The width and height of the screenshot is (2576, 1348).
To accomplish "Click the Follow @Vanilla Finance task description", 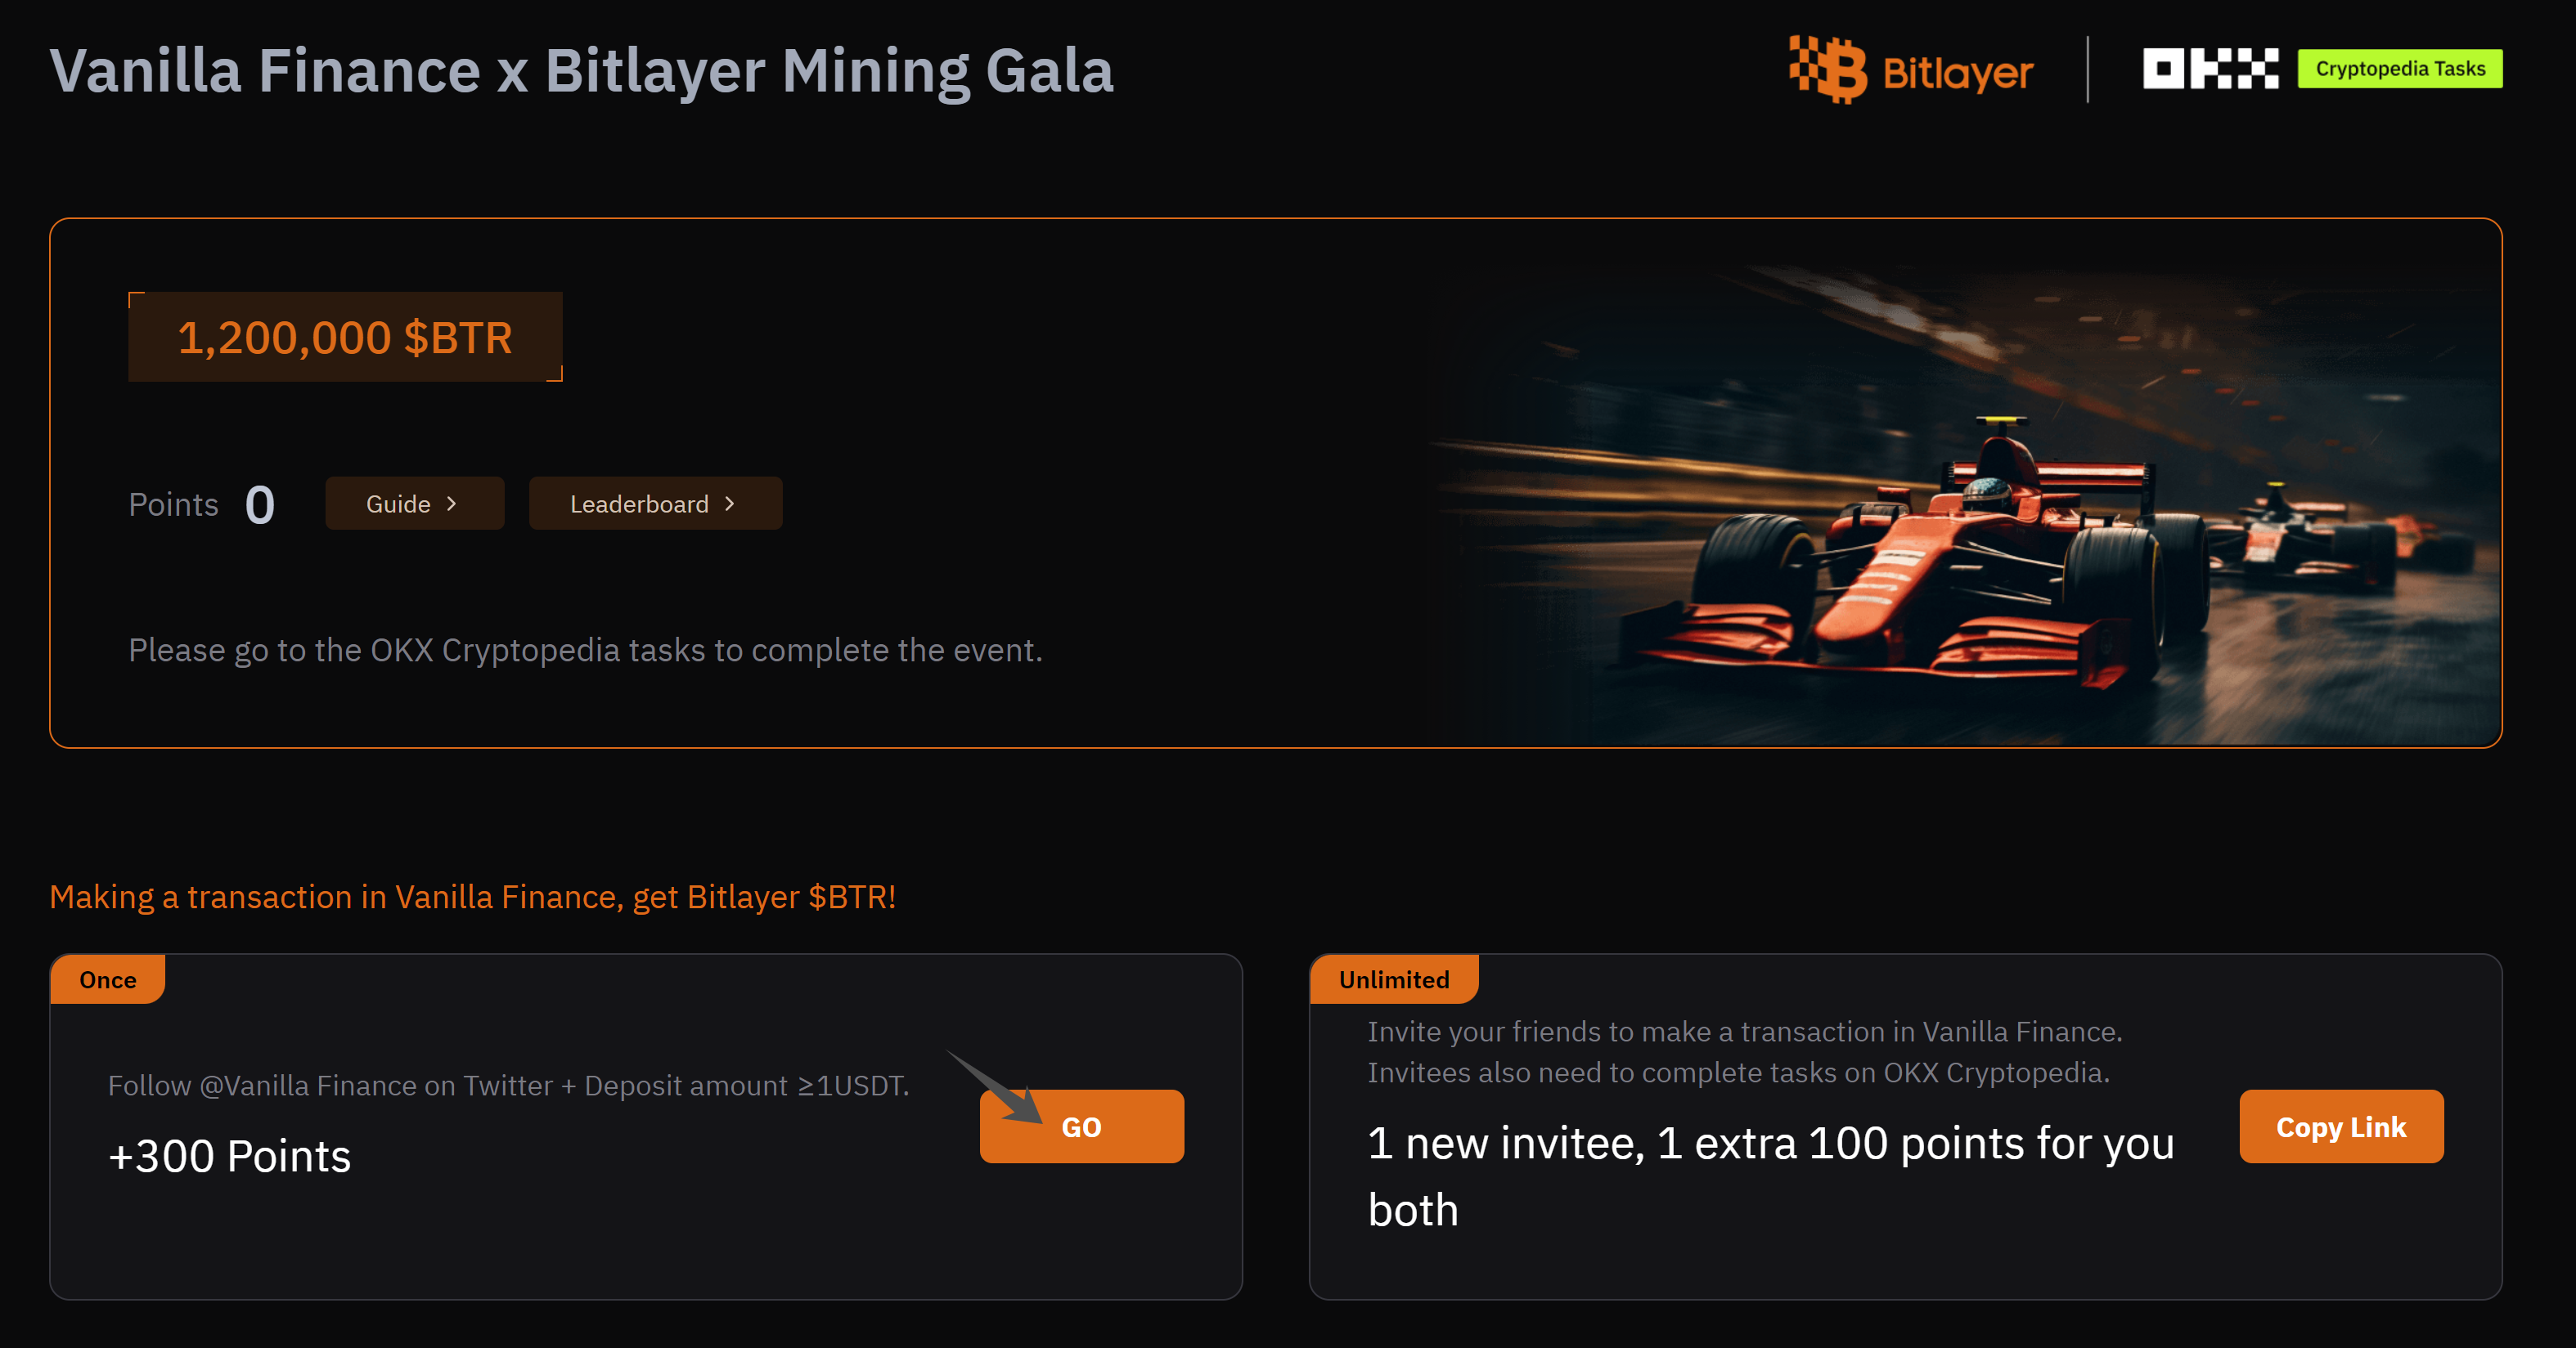I will (x=508, y=1086).
